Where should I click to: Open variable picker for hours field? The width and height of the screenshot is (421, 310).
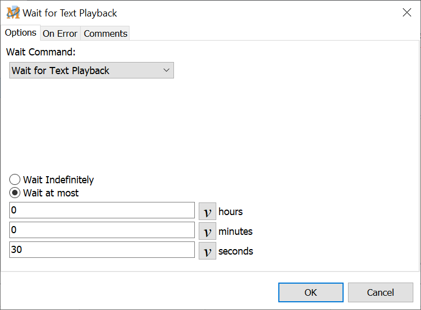point(207,211)
